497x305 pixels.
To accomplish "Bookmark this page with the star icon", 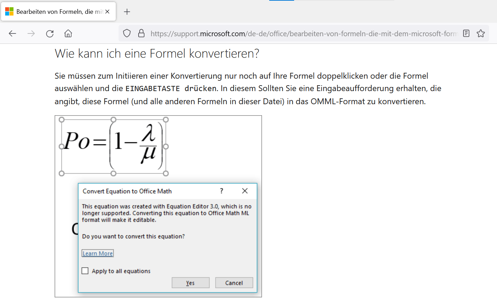I will 481,33.
